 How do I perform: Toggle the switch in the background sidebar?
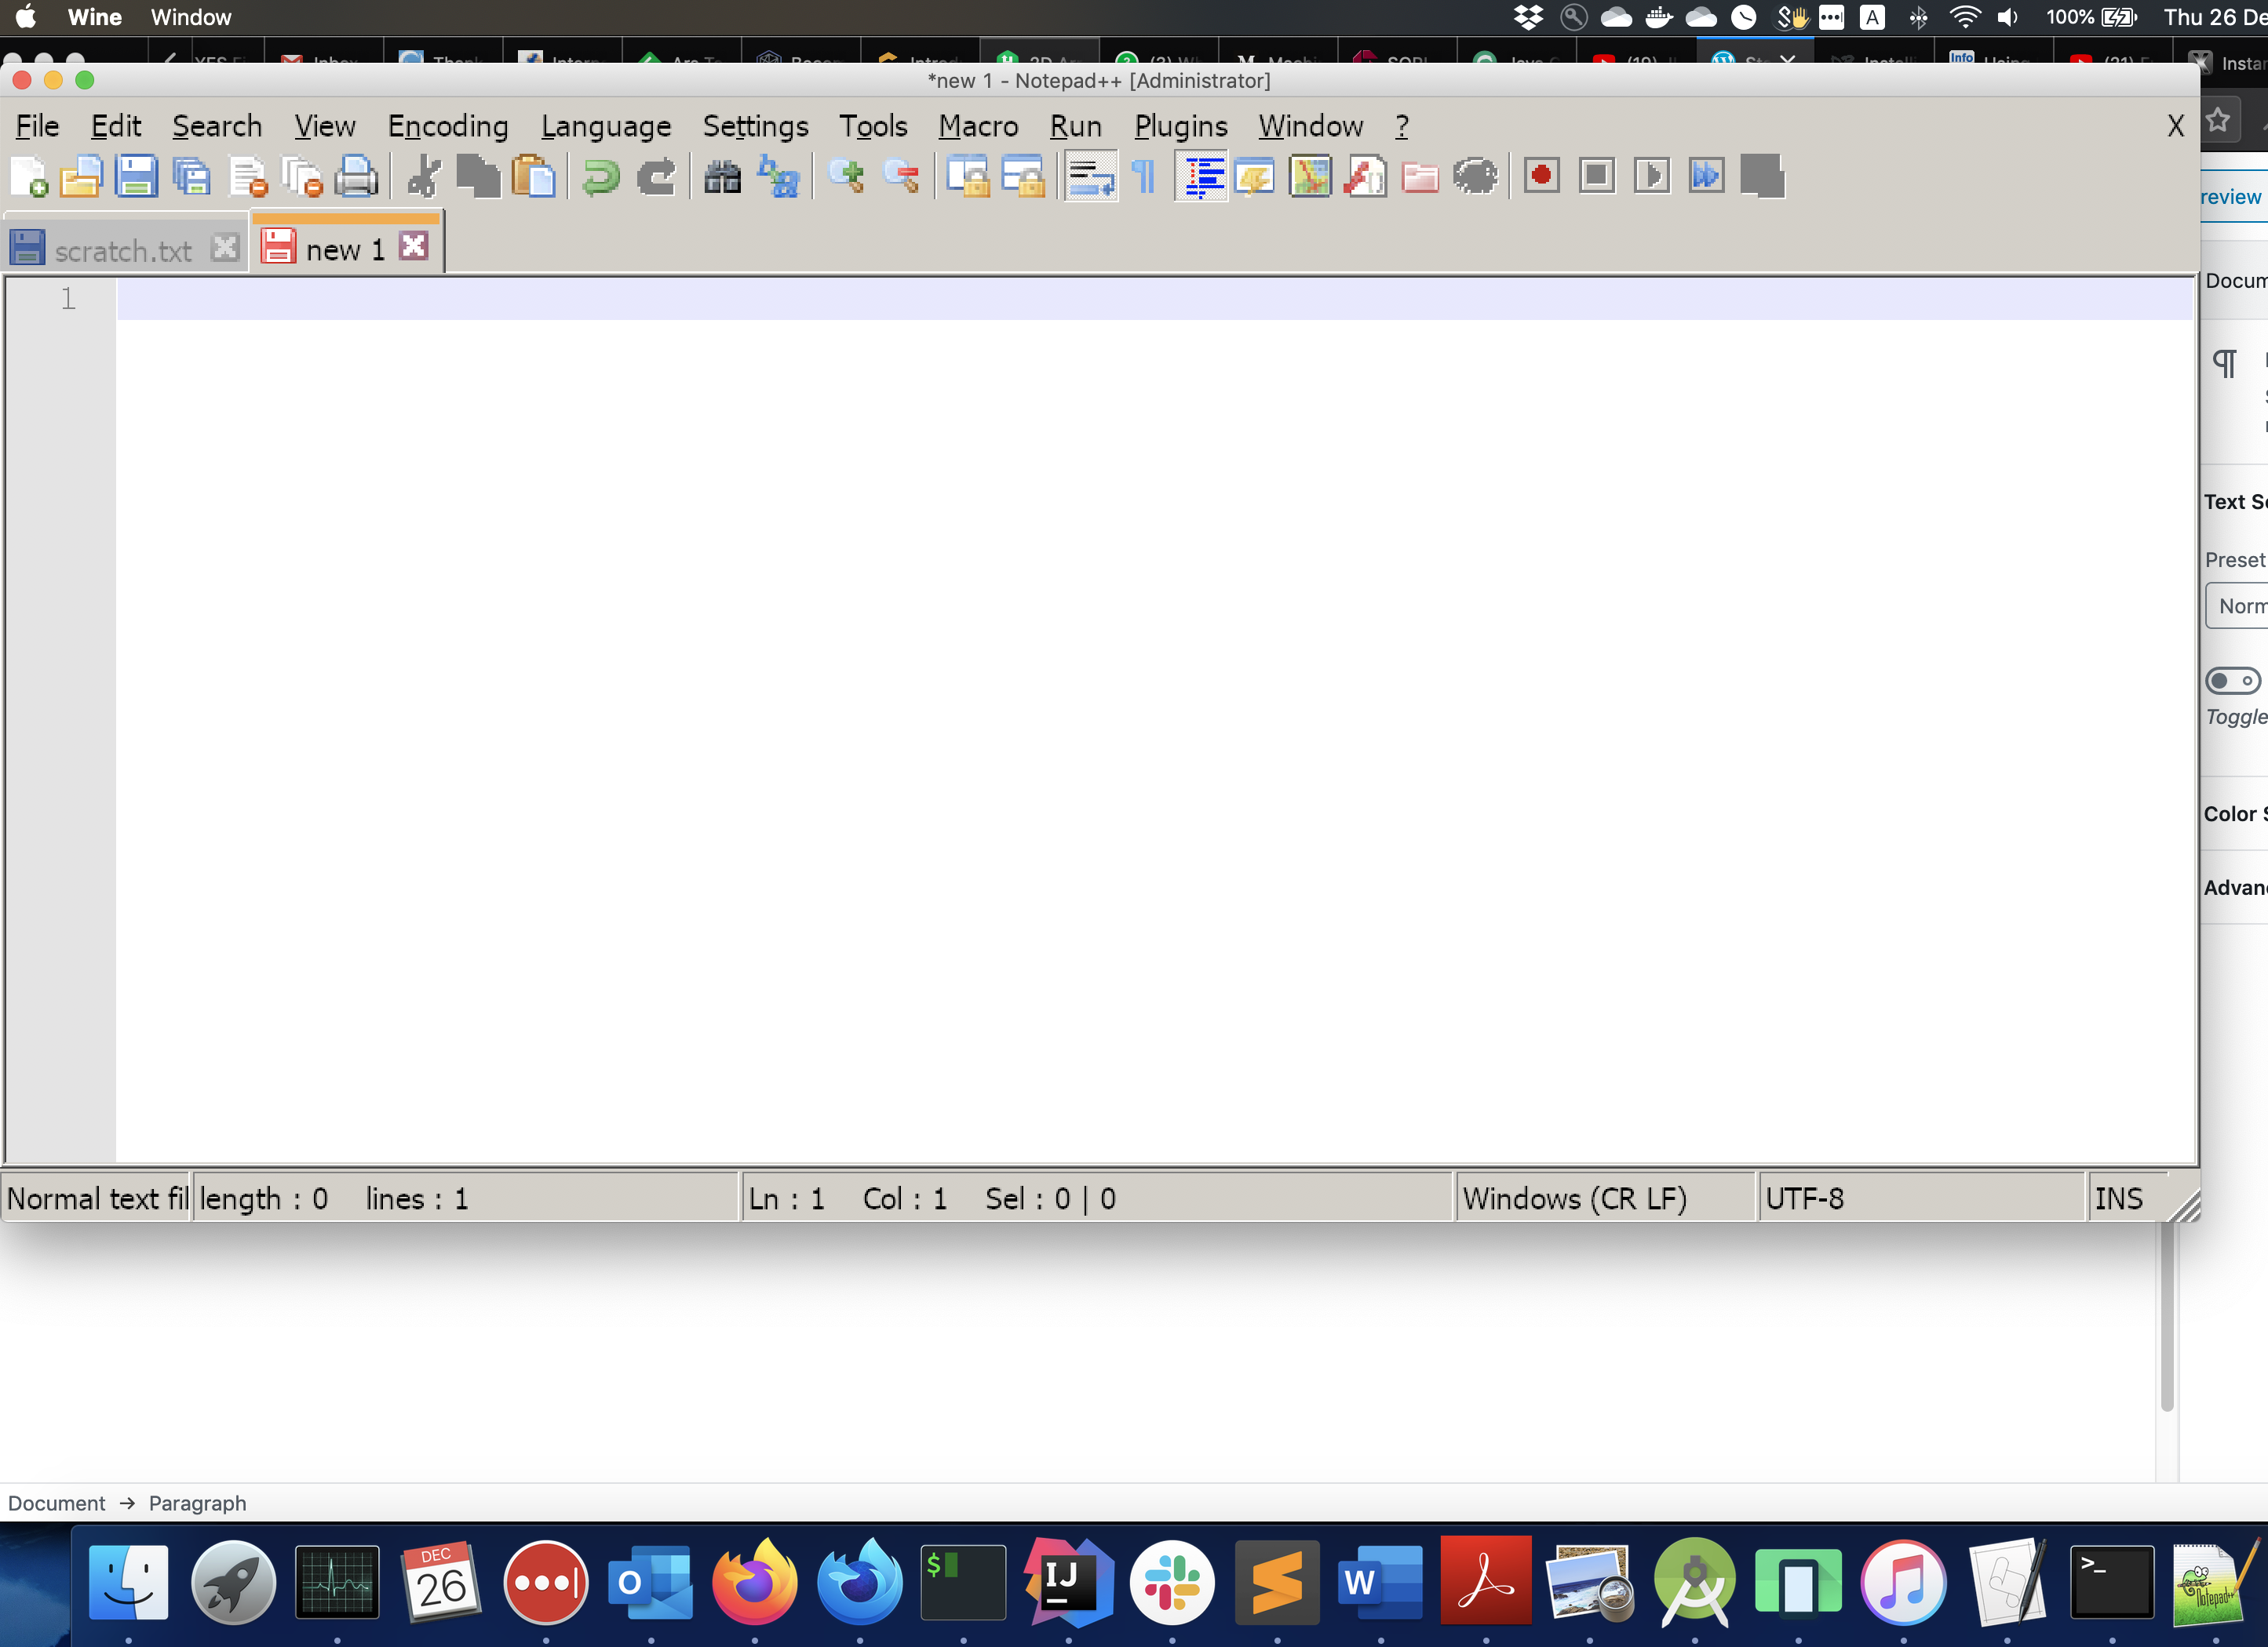tap(2232, 681)
